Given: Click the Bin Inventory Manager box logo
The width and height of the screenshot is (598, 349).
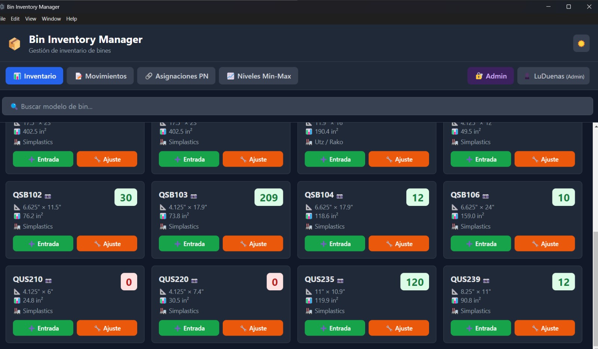Looking at the screenshot, I should (15, 43).
